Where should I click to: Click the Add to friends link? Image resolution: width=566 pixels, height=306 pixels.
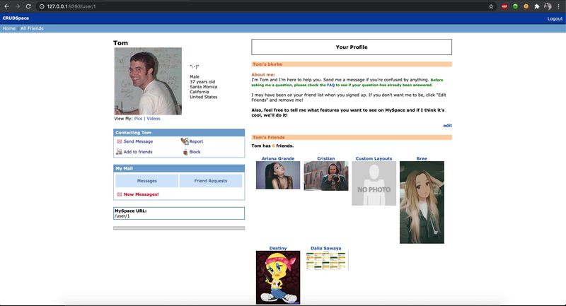[138, 152]
